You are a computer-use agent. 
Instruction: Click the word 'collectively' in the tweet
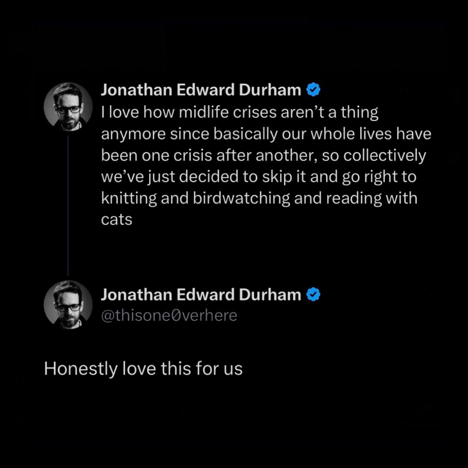tap(385, 155)
